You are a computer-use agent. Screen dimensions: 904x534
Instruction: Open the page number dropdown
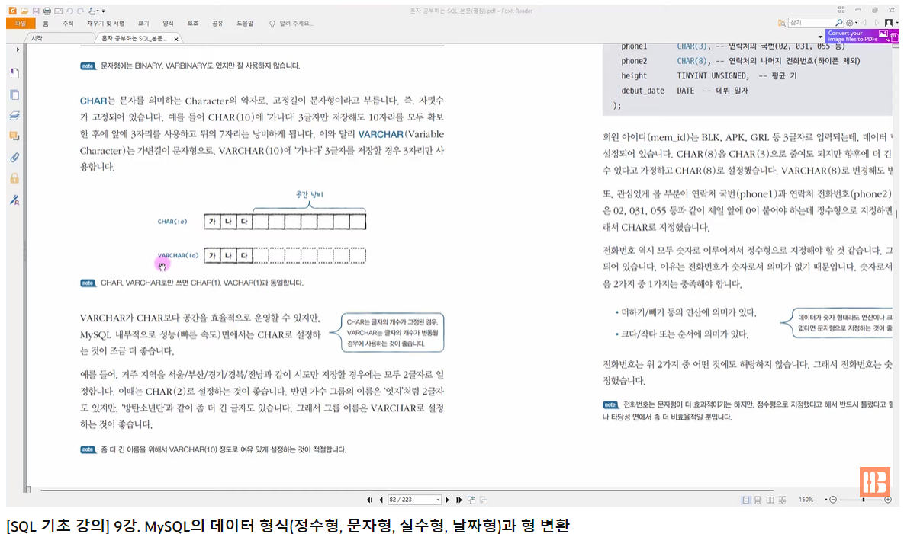(x=438, y=500)
